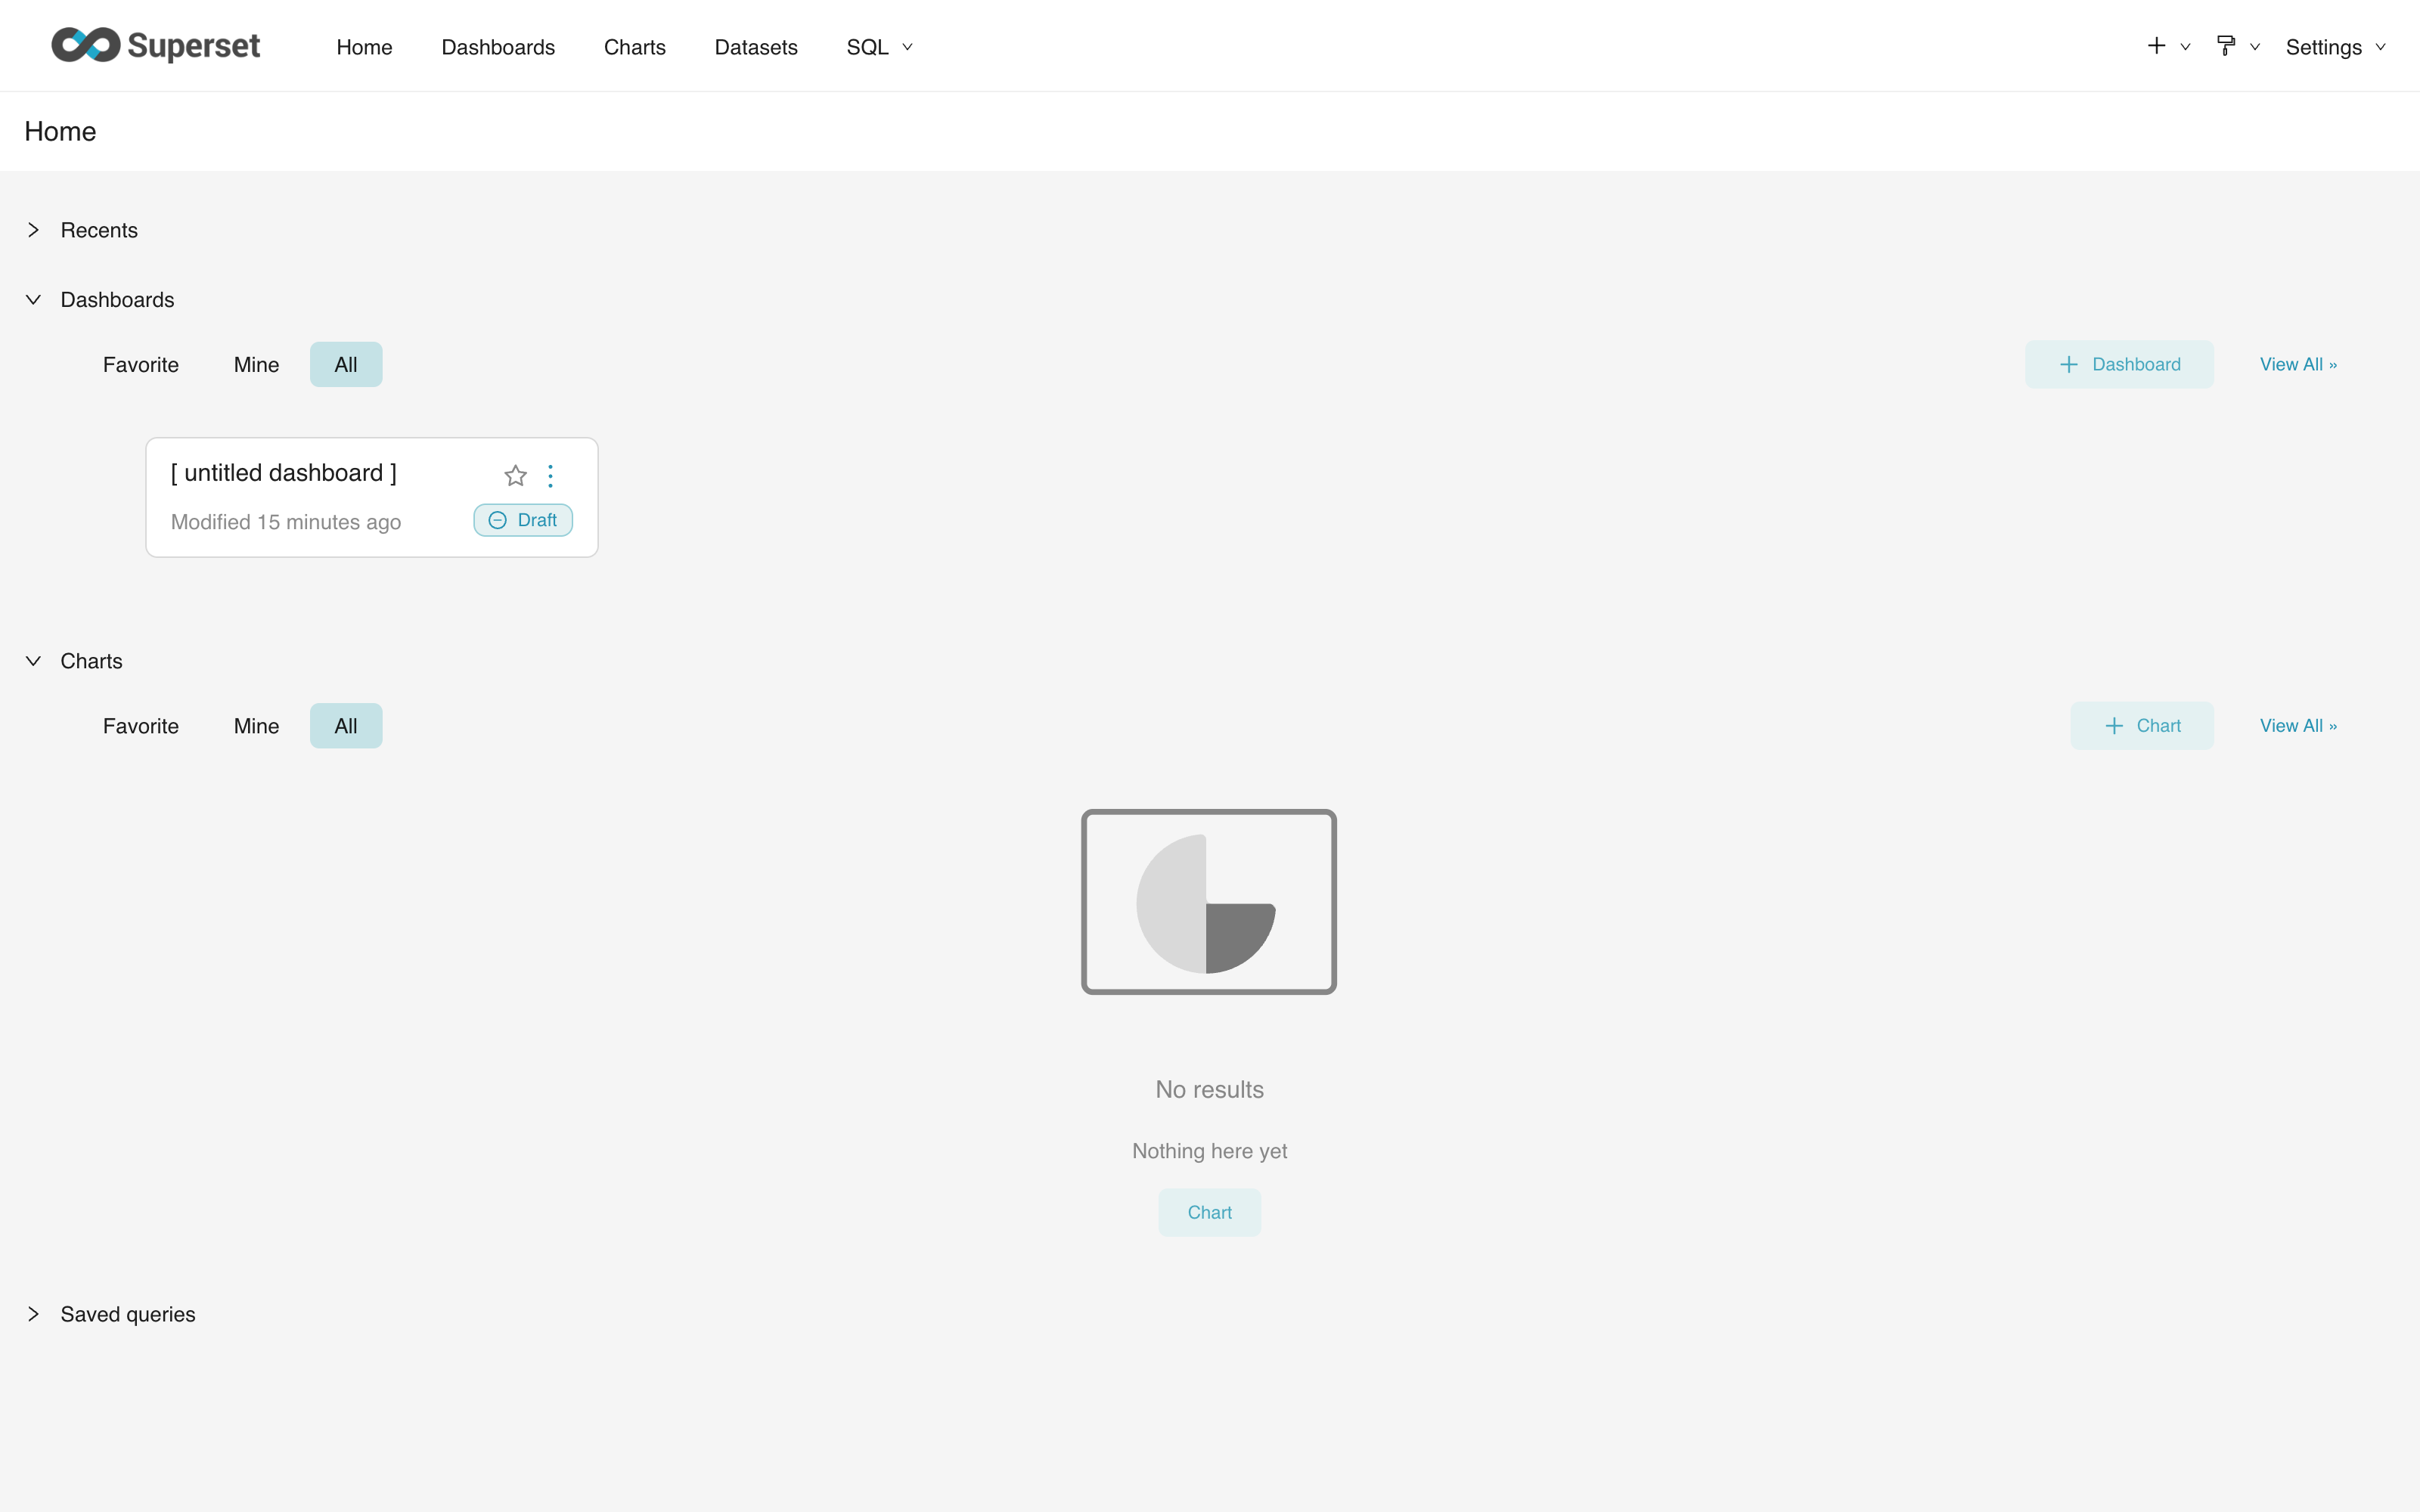This screenshot has height=1512, width=2420.
Task: Open the SQL dropdown menu
Action: (879, 47)
